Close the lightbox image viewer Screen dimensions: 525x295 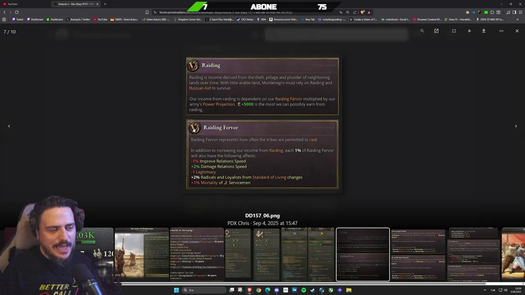517,31
